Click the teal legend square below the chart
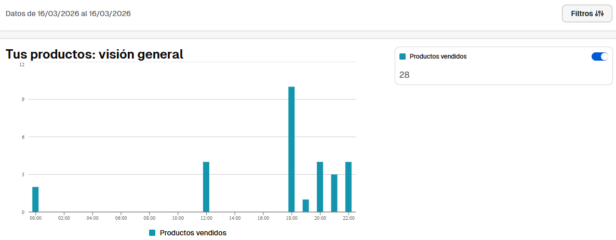Viewport: 616px width, 240px height. pyautogui.click(x=152, y=233)
